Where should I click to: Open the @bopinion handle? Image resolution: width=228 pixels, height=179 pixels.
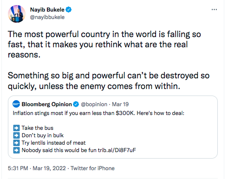coord(94,104)
